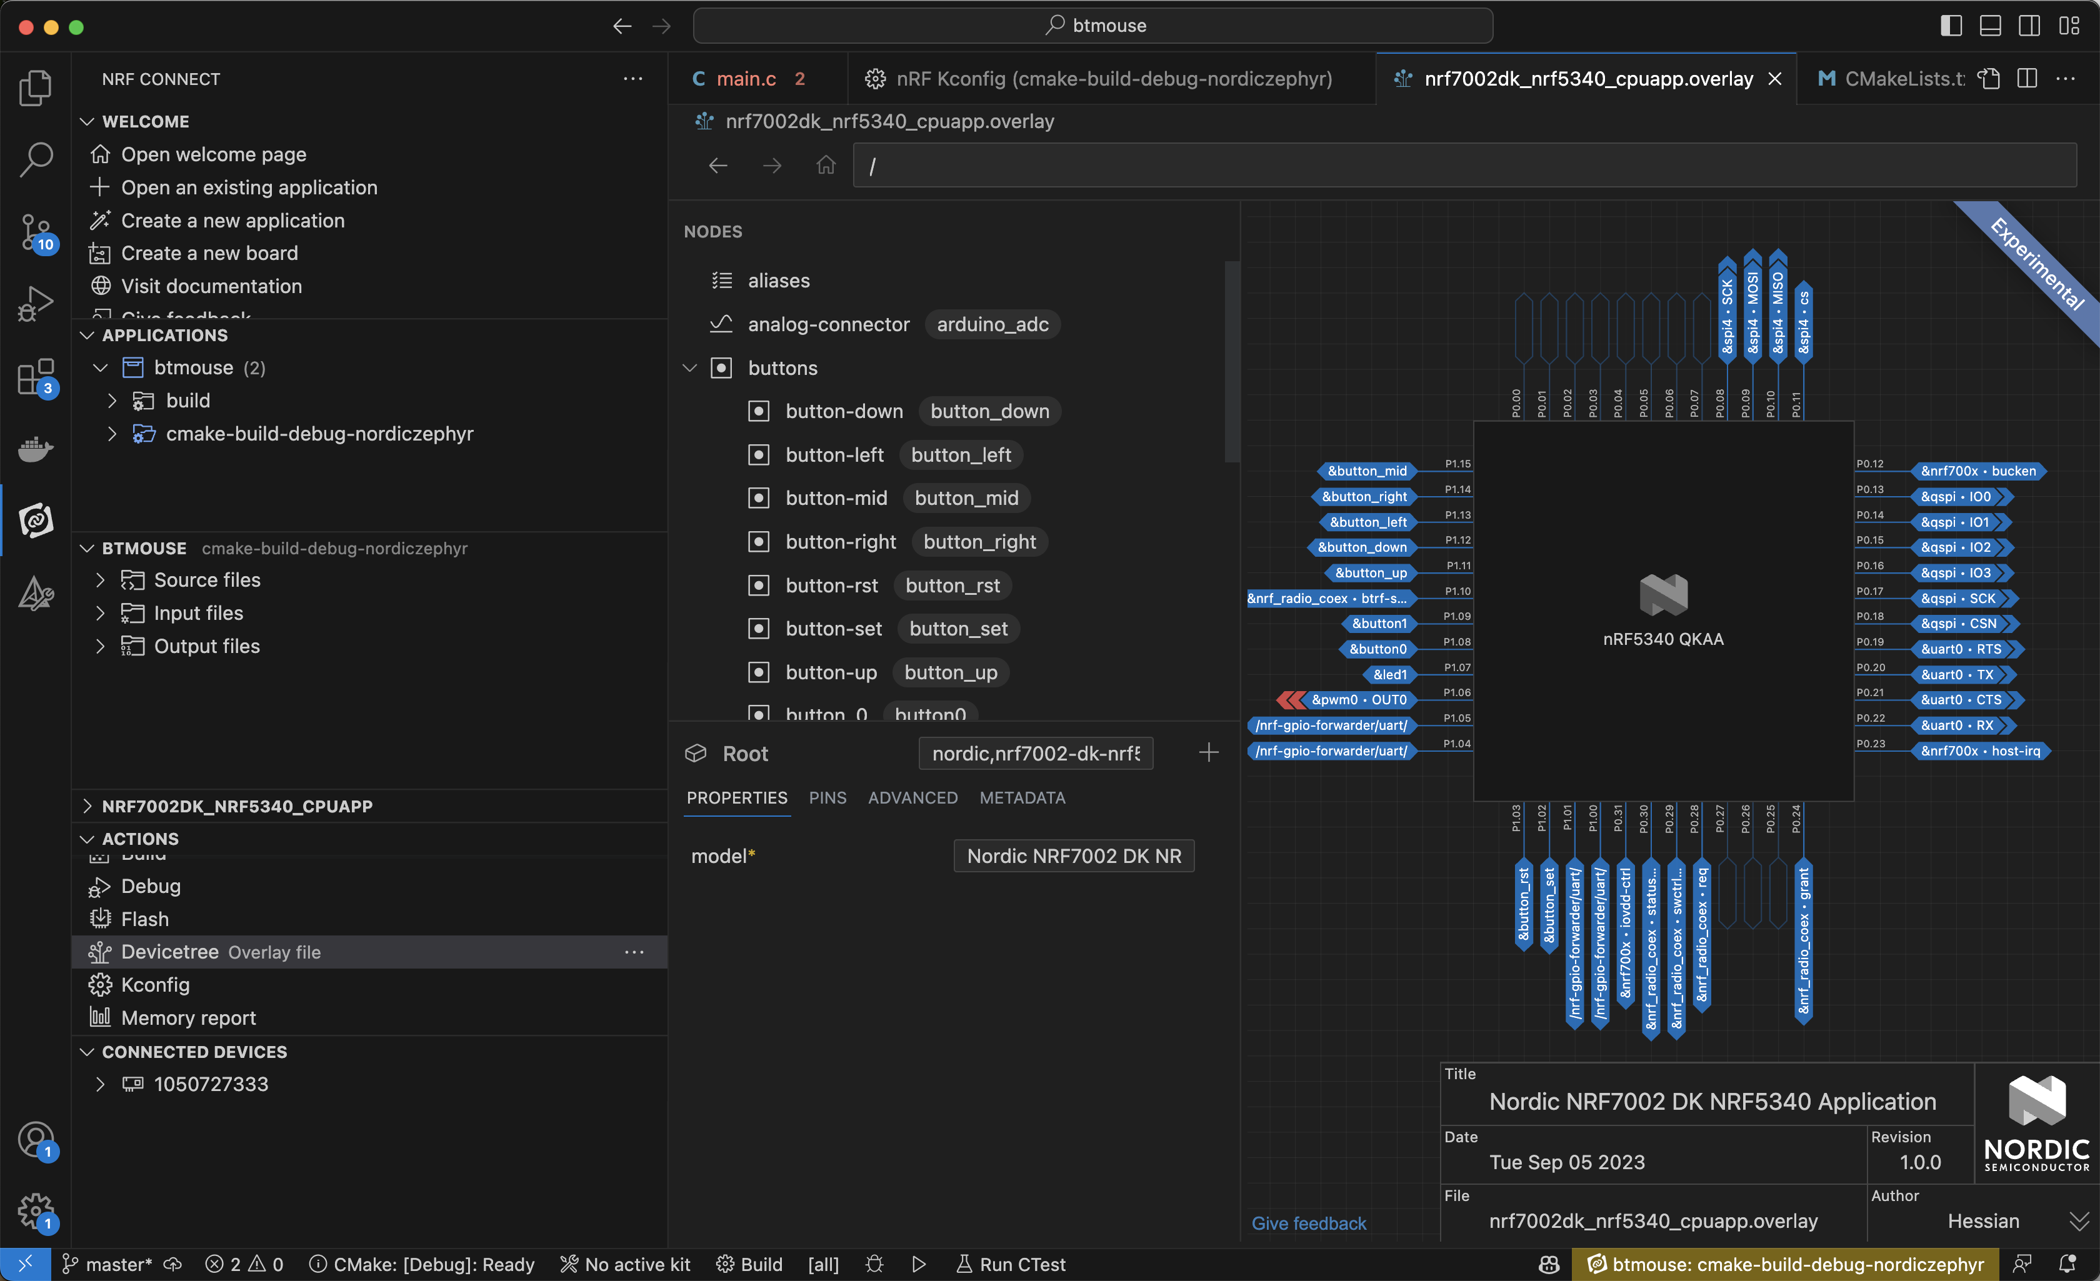Viewport: 2100px width, 1281px height.
Task: Open changes icon in editor toolbar
Action: pos(1988,78)
